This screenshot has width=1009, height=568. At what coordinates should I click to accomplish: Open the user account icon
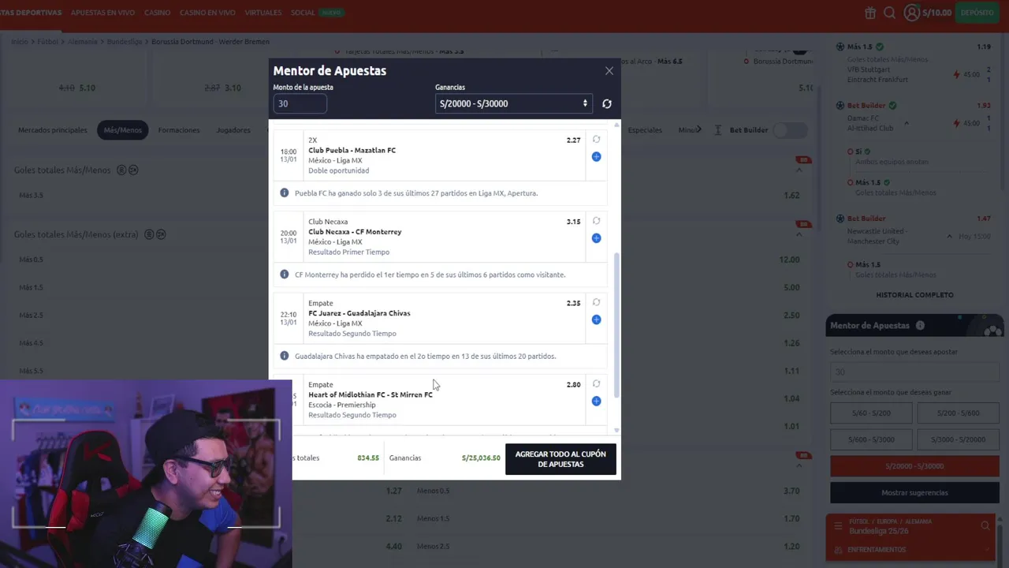(912, 13)
